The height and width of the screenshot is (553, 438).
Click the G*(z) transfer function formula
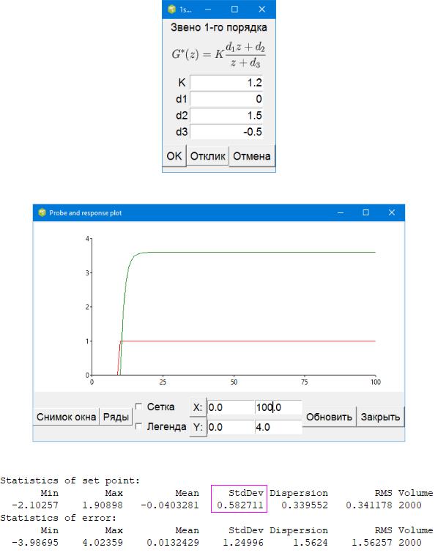[x=219, y=54]
